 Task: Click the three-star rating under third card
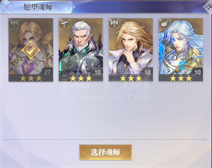pos(131,78)
